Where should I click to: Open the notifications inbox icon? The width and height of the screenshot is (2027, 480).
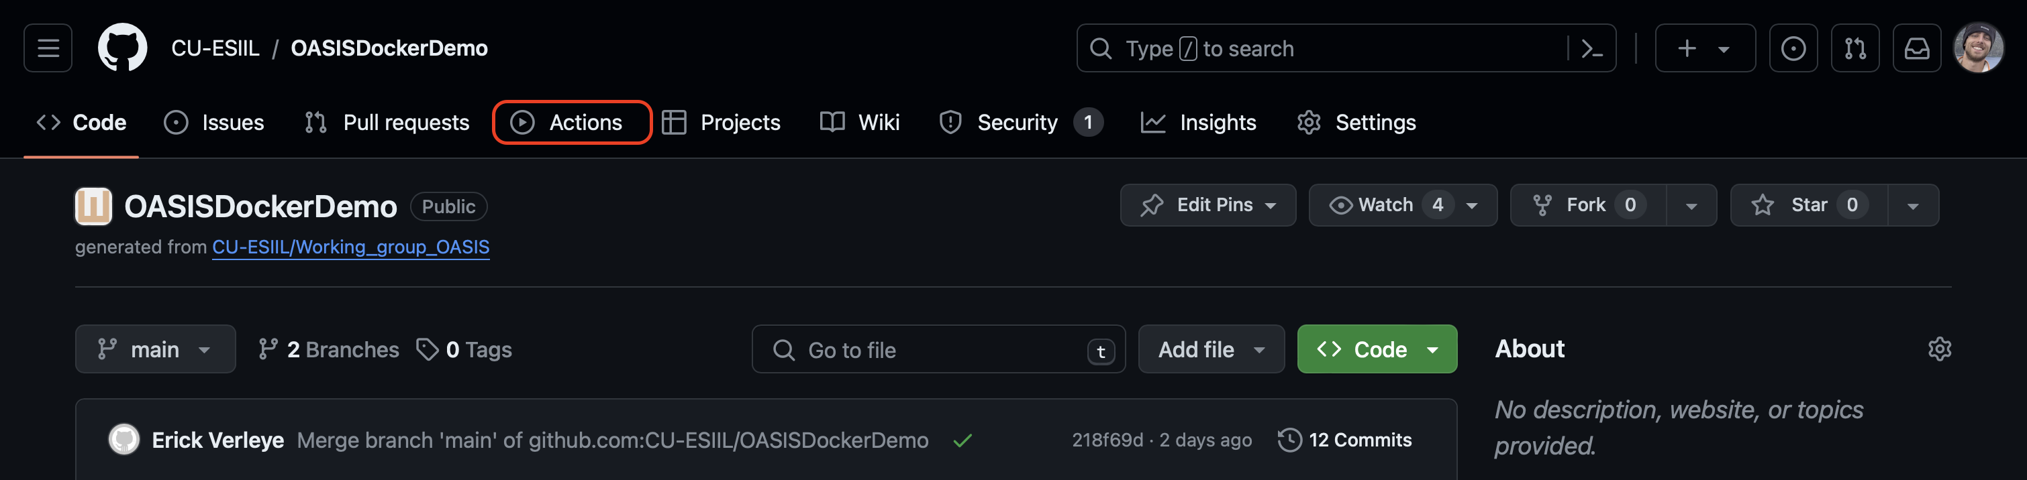point(1916,49)
